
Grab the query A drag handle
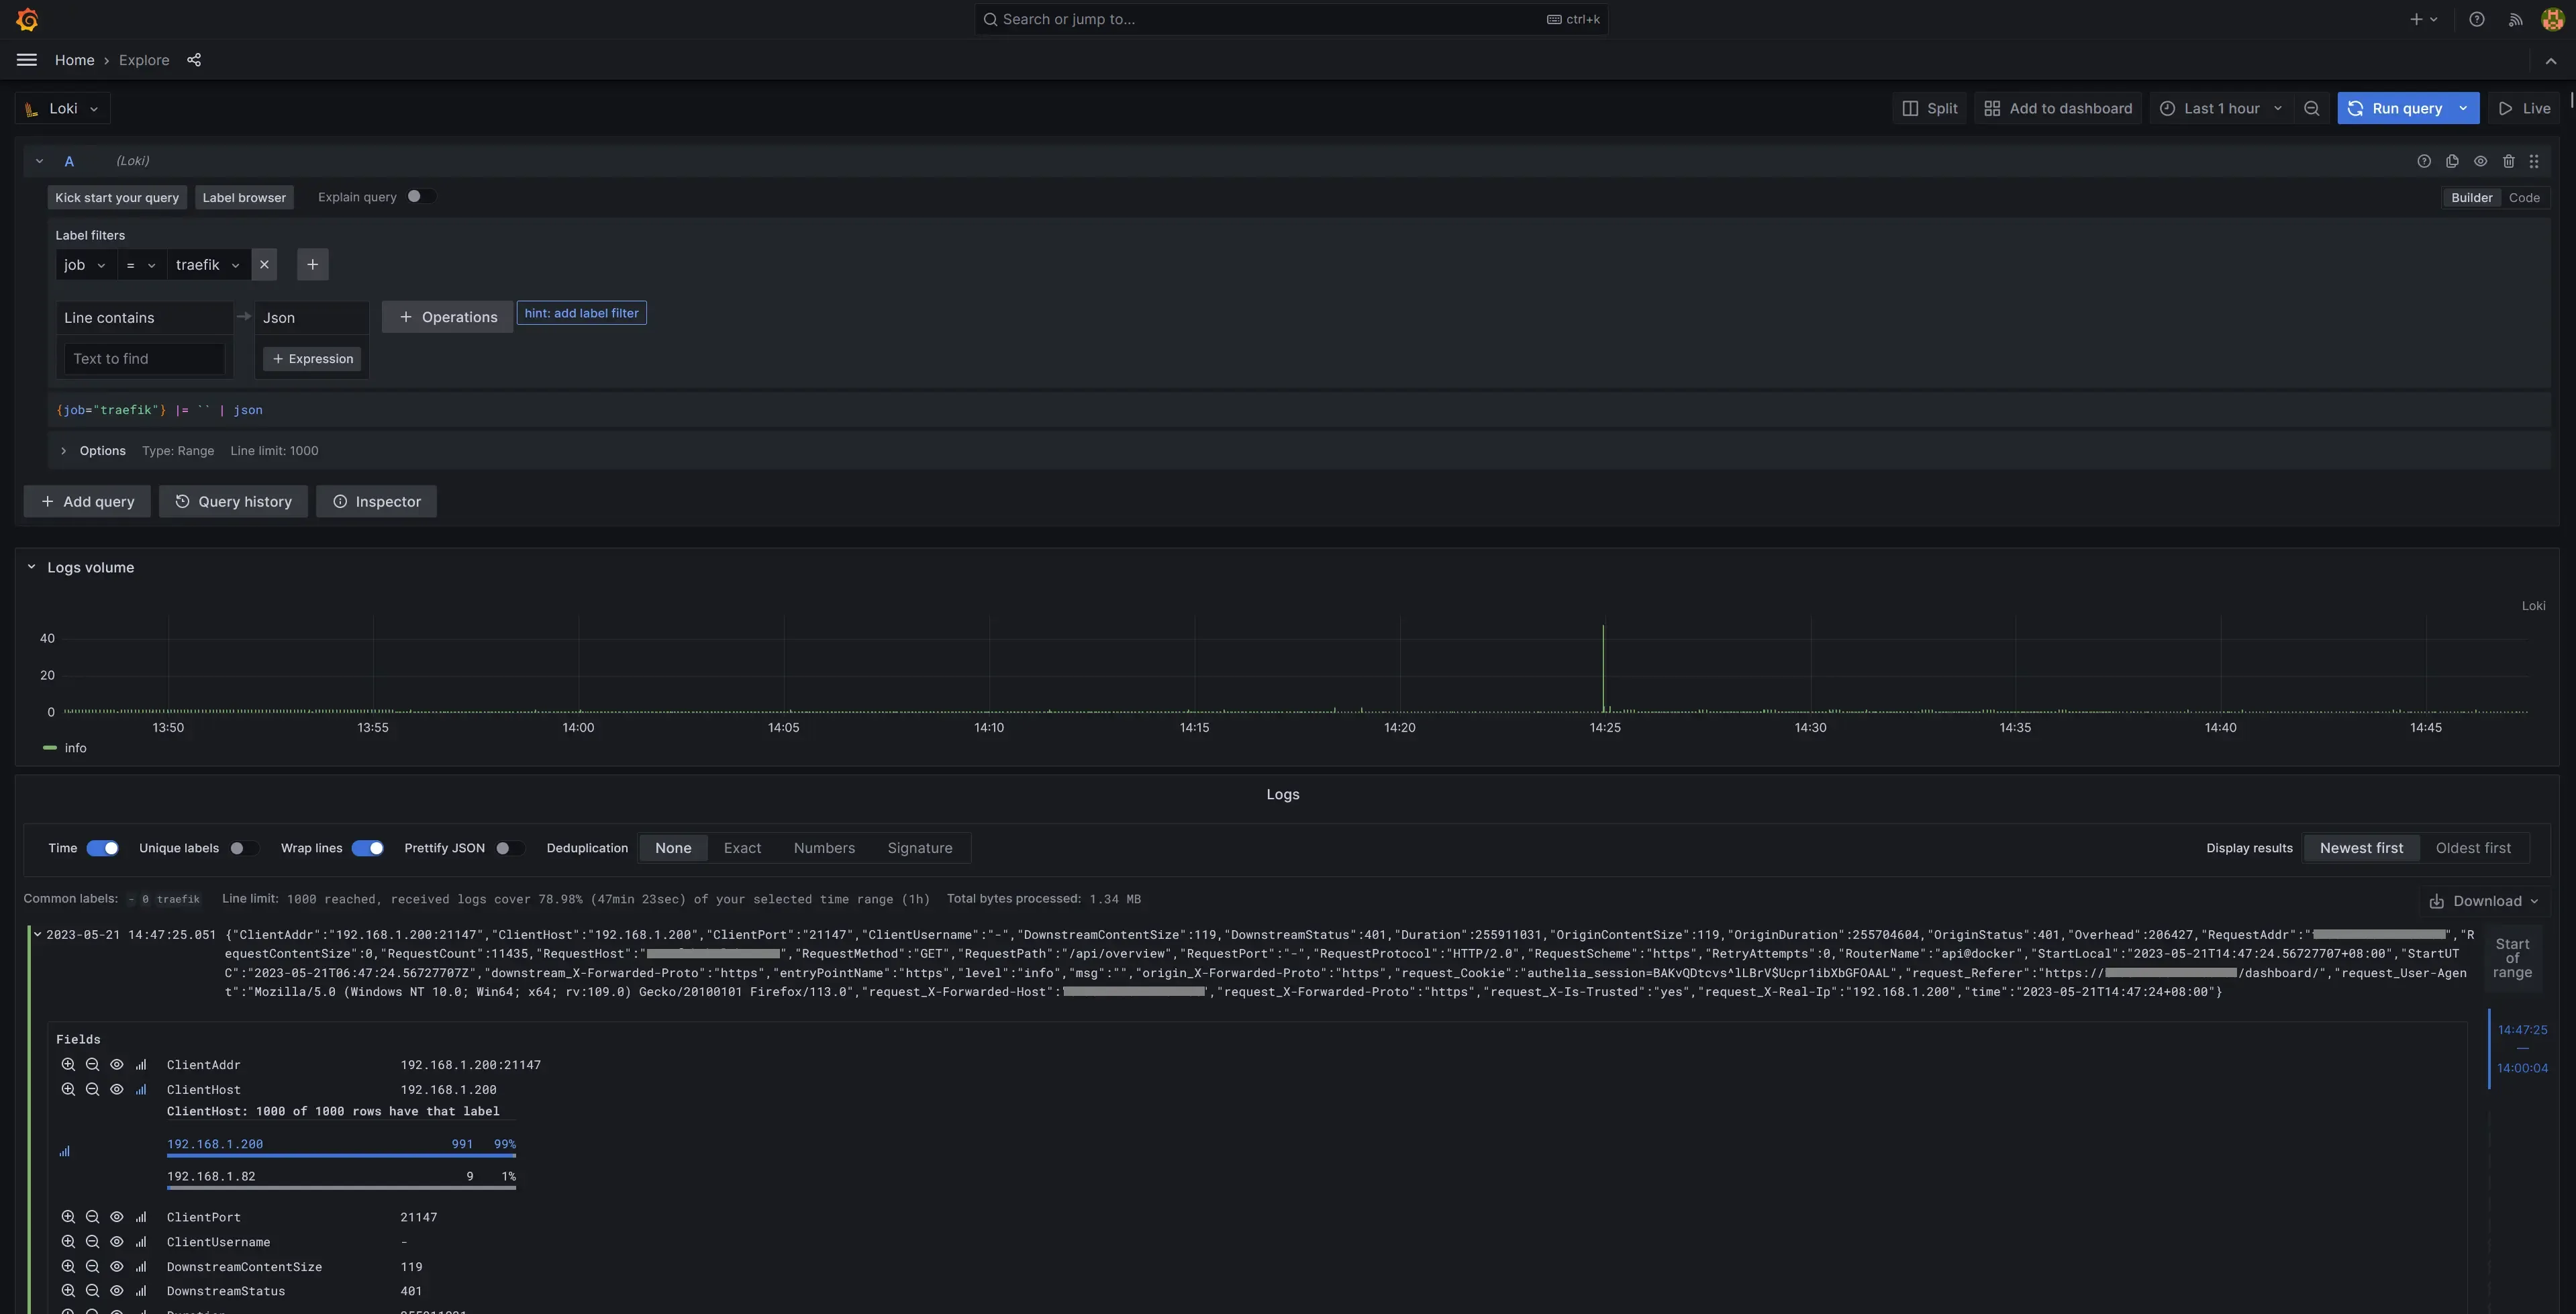(2533, 161)
